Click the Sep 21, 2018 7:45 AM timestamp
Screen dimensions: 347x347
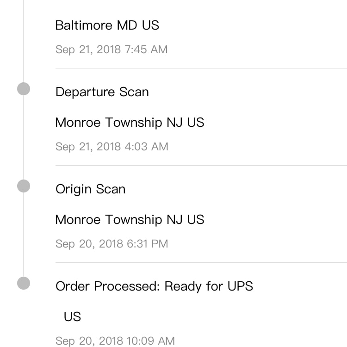coord(112,50)
